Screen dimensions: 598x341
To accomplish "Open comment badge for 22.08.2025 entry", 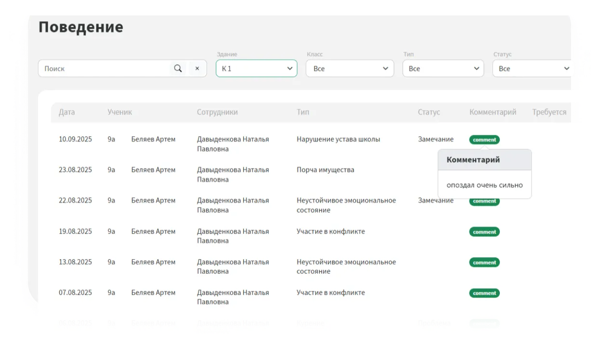I will click(484, 201).
